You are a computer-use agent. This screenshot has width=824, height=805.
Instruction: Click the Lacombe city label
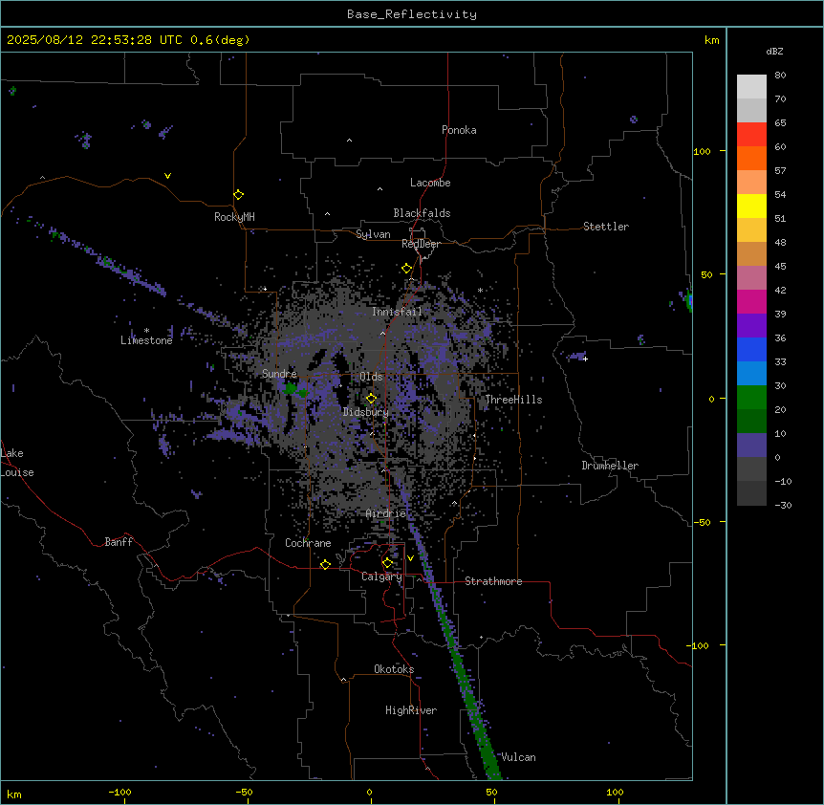click(430, 183)
